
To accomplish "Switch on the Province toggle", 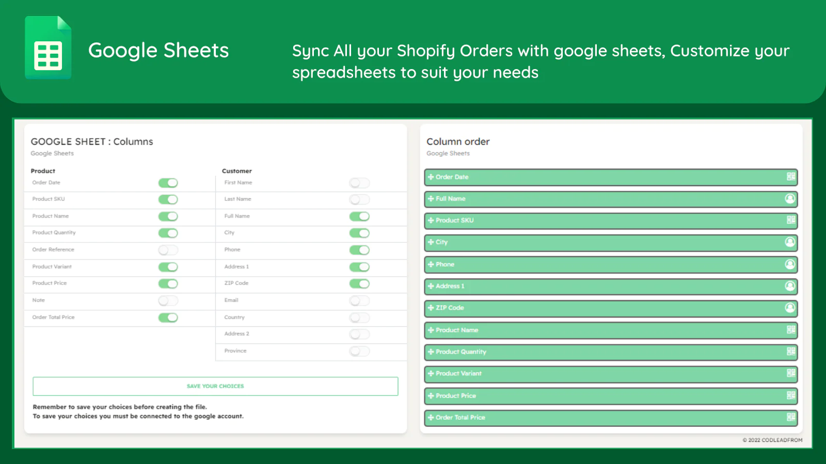I will tap(359, 351).
